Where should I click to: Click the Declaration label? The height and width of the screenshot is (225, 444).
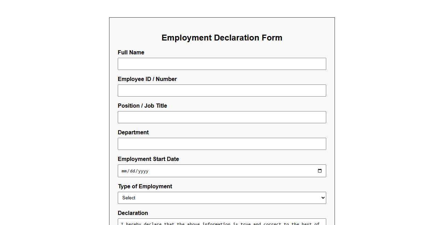[133, 213]
